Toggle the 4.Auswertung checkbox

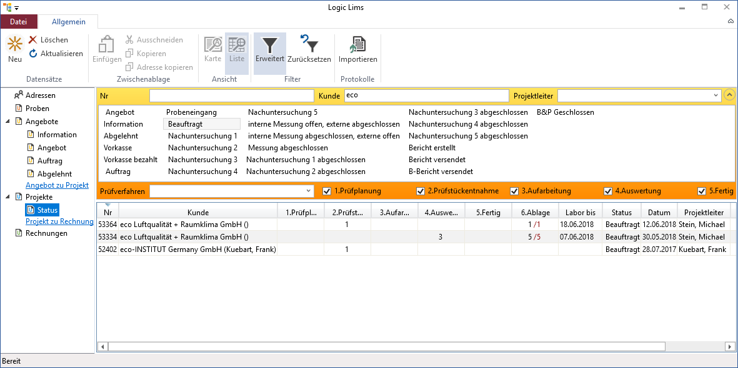(608, 191)
